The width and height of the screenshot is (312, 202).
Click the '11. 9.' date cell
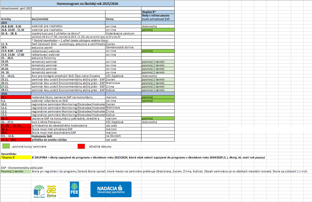pos(15,44)
